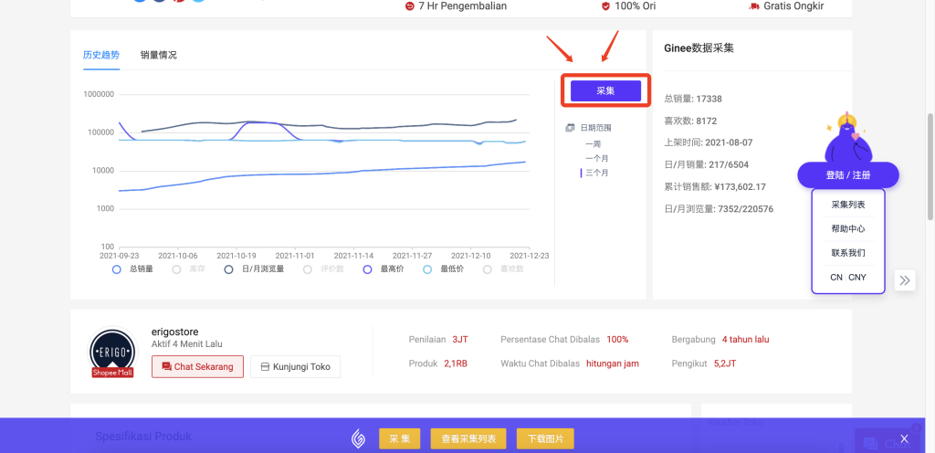
Task: Switch to the 销量情况 tab
Action: click(x=159, y=55)
